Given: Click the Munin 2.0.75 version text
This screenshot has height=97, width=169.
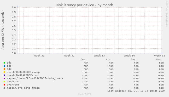Looking at the screenshot, I should 84,94.
